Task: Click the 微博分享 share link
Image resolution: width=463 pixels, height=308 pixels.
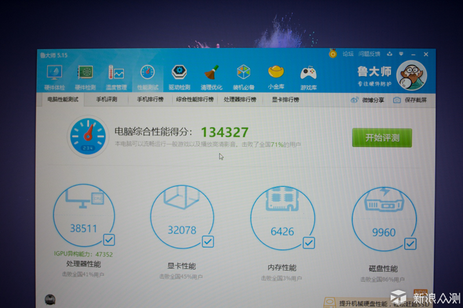Action: point(373,100)
